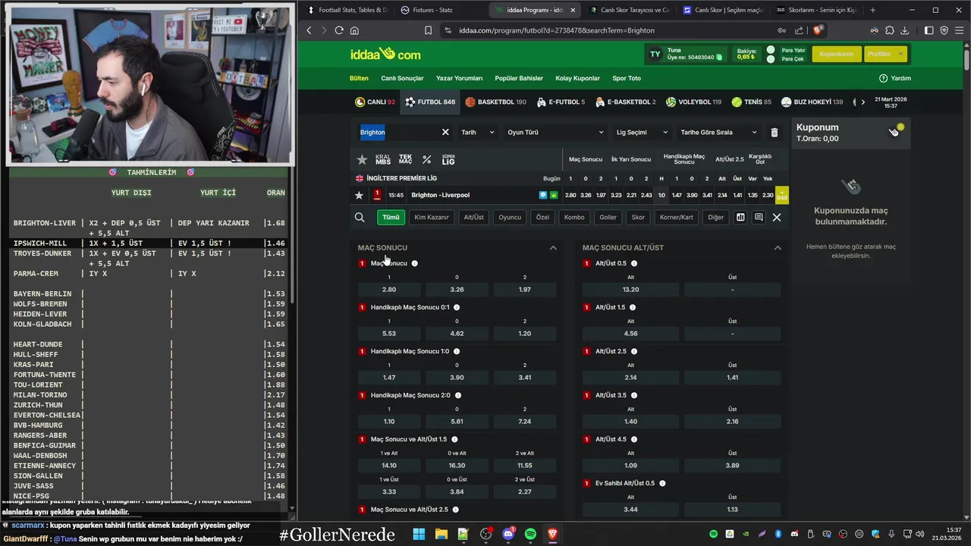Select the Tümü market tab
Viewport: 971px width, 546px height.
pos(391,217)
